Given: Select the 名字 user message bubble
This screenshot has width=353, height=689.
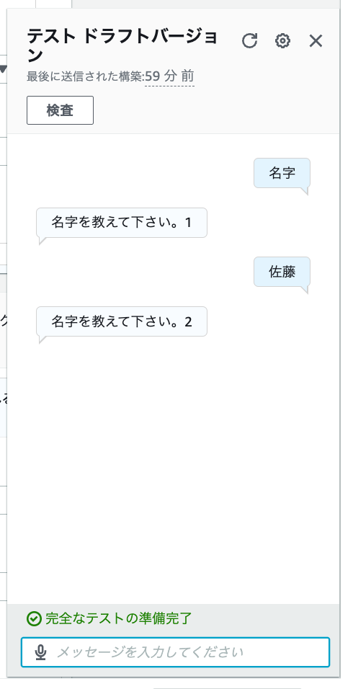Looking at the screenshot, I should pyautogui.click(x=282, y=173).
